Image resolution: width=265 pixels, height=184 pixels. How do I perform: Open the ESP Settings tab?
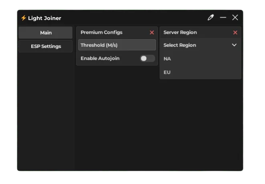point(46,46)
